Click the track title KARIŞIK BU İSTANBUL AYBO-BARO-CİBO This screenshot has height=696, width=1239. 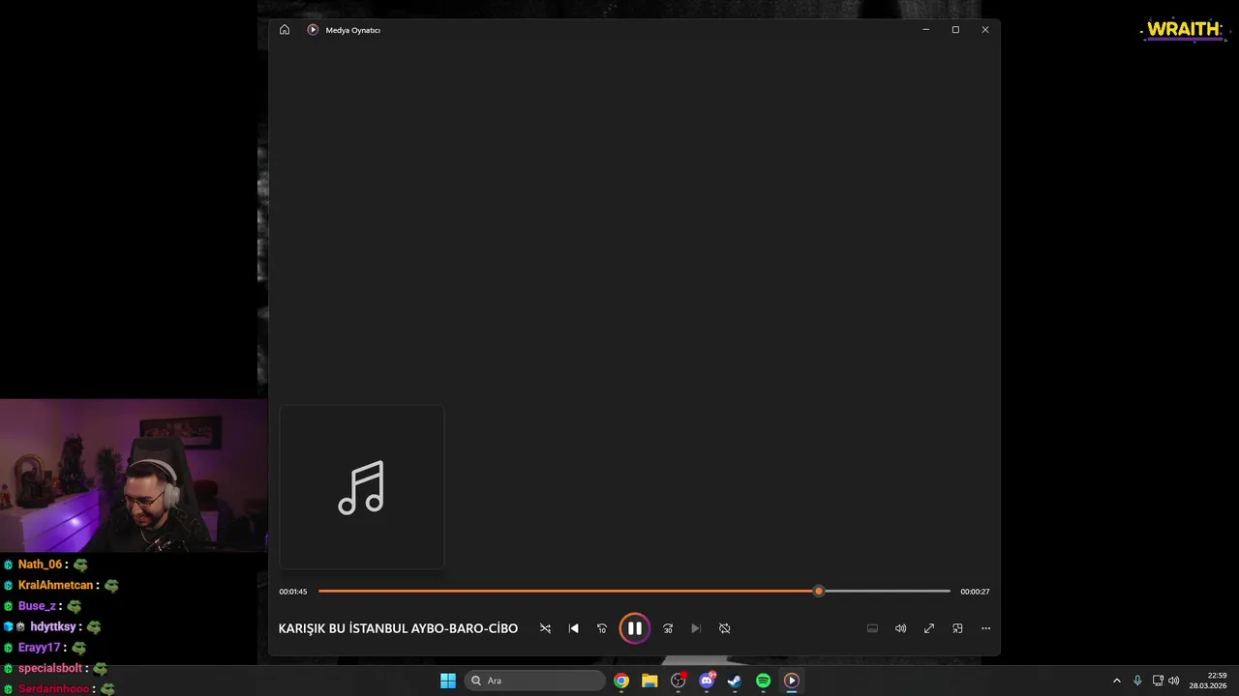[398, 628]
